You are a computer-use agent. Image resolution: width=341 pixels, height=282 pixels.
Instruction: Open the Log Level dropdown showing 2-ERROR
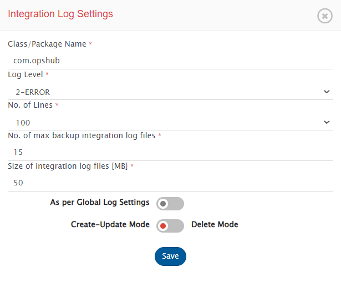[x=166, y=92]
